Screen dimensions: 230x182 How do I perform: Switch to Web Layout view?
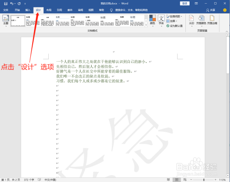tap(185, 180)
